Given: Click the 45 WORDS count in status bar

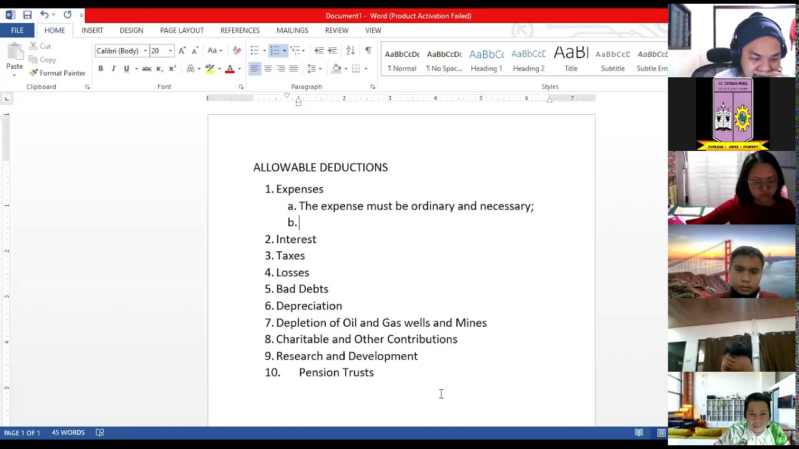Looking at the screenshot, I should pos(68,432).
